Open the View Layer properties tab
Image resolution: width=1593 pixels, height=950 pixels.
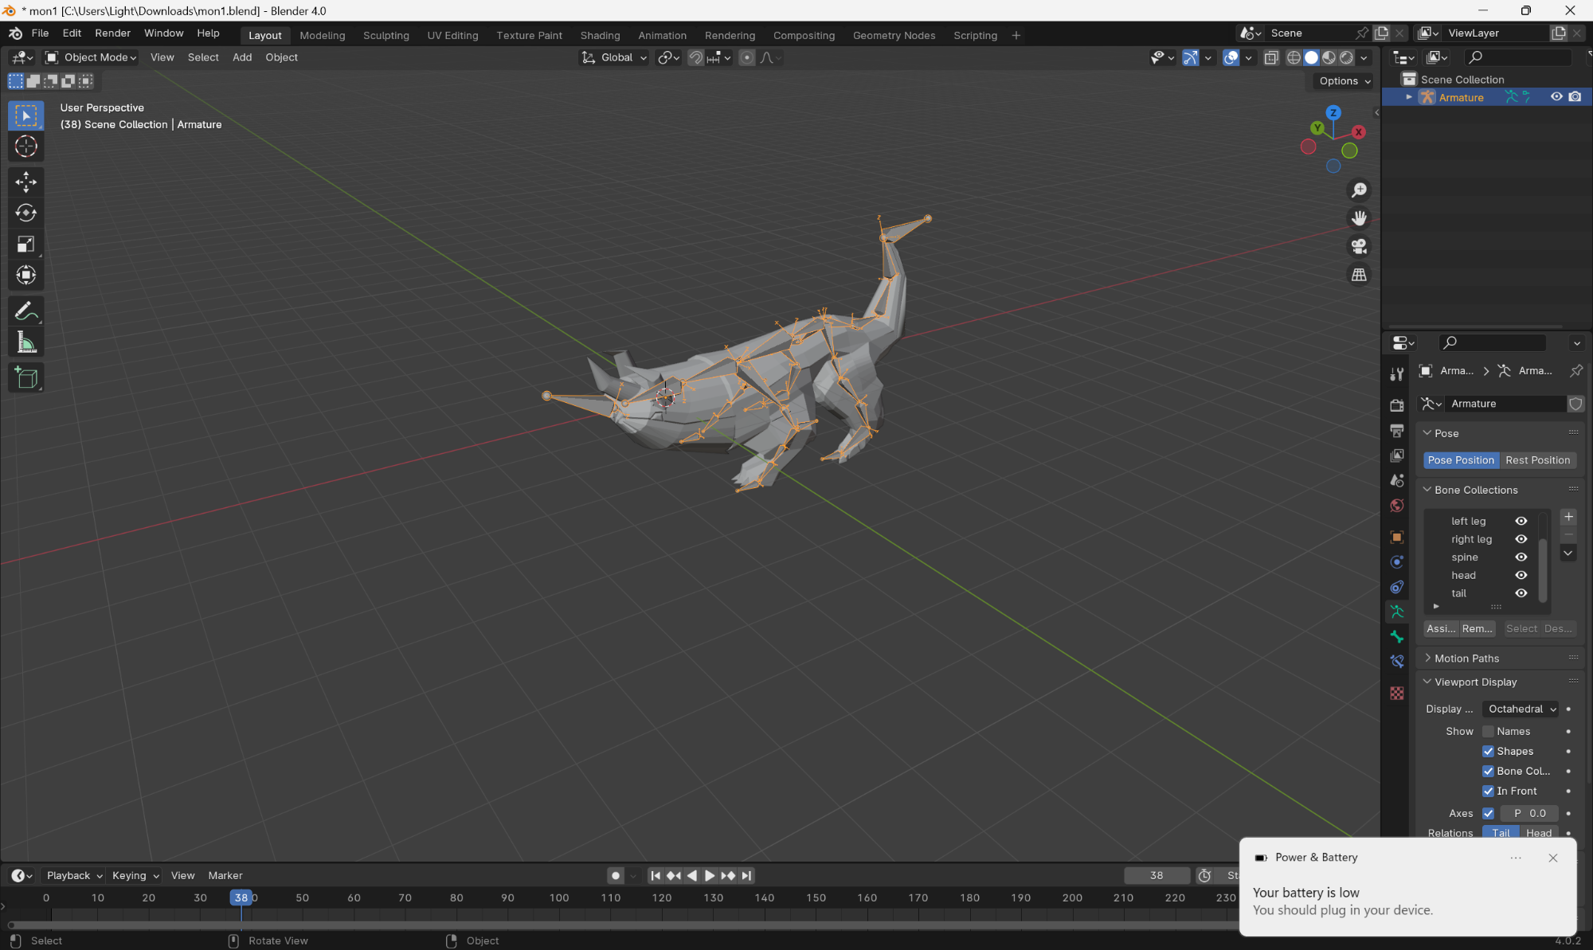(1396, 455)
